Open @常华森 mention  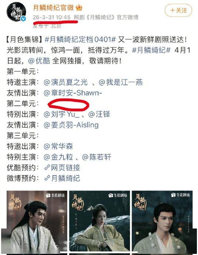[x=58, y=146]
